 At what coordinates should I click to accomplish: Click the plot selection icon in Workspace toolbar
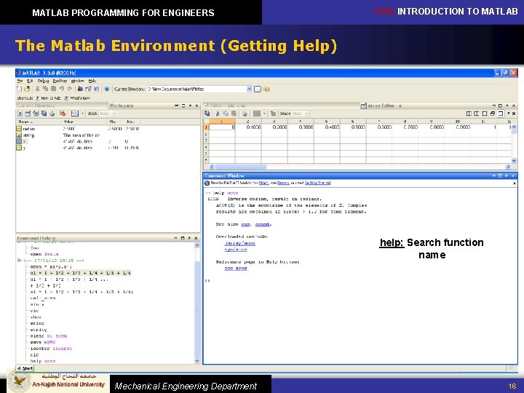74,114
